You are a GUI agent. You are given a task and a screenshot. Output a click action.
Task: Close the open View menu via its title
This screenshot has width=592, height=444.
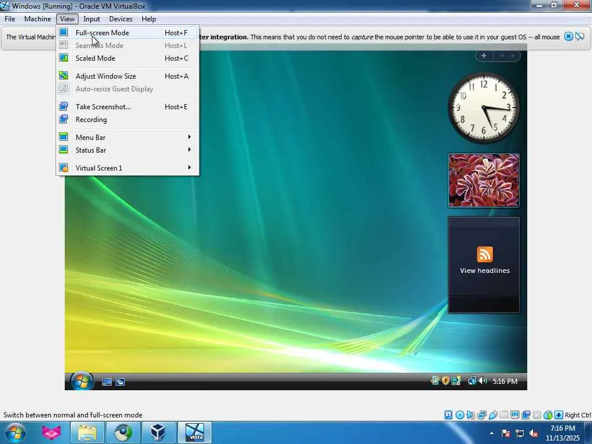67,19
